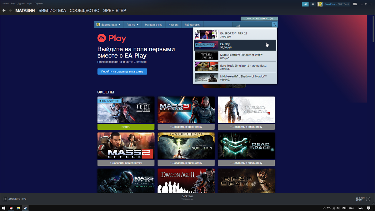
Task: Open the announcements megaphone icon
Action: tap(305, 4)
